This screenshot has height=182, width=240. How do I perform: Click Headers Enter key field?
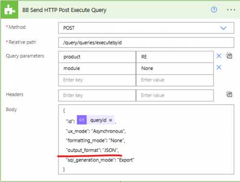[97, 95]
